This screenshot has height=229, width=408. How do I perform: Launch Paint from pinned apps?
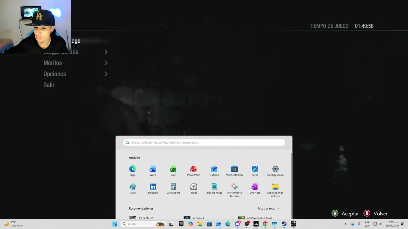point(133,189)
